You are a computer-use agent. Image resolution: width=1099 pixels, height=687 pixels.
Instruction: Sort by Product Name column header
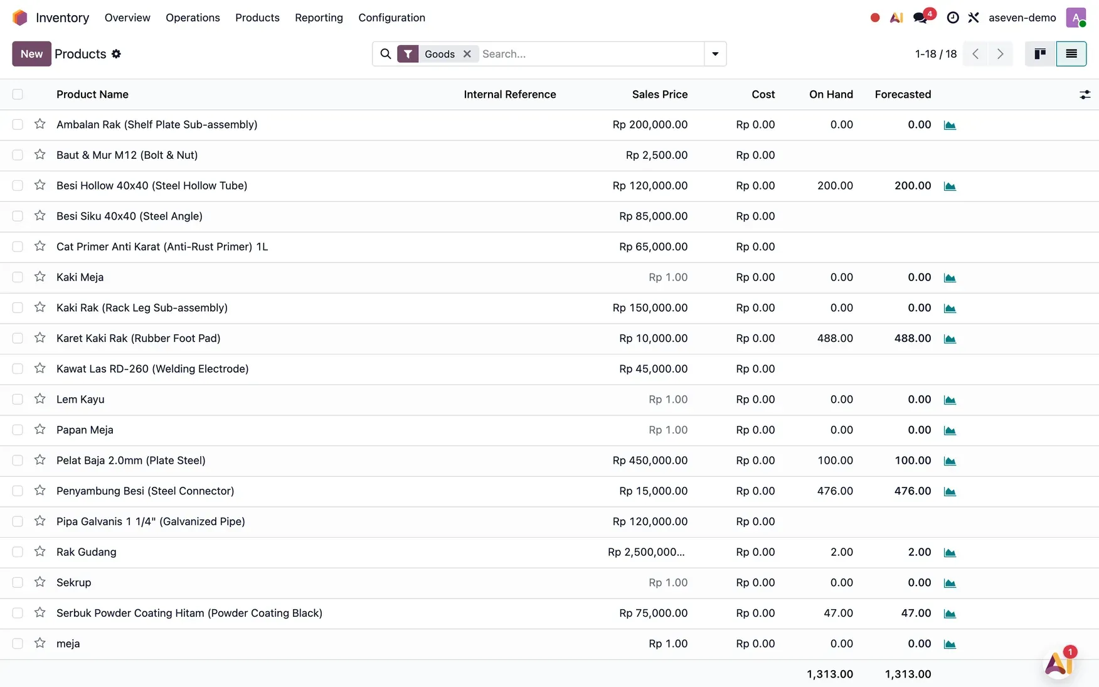click(92, 94)
